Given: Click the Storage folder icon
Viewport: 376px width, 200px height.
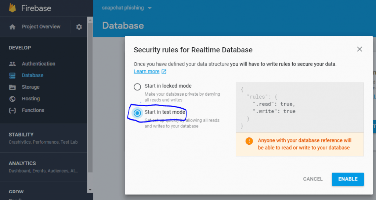Looking at the screenshot, I should (12, 87).
